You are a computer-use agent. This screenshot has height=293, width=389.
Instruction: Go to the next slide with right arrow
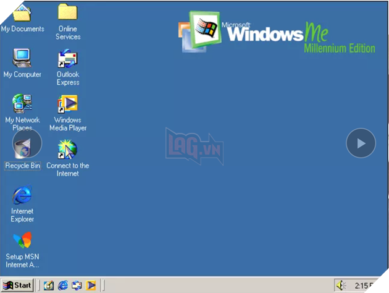pos(361,143)
